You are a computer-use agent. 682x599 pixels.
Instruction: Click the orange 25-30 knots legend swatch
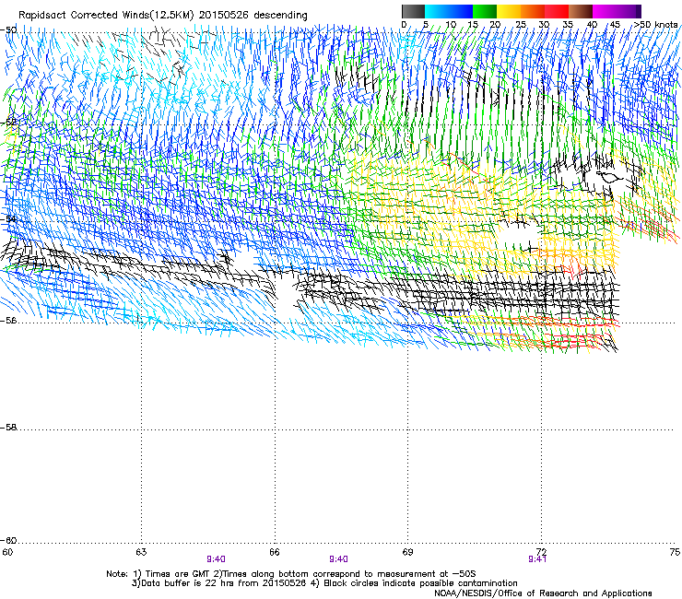pos(533,11)
